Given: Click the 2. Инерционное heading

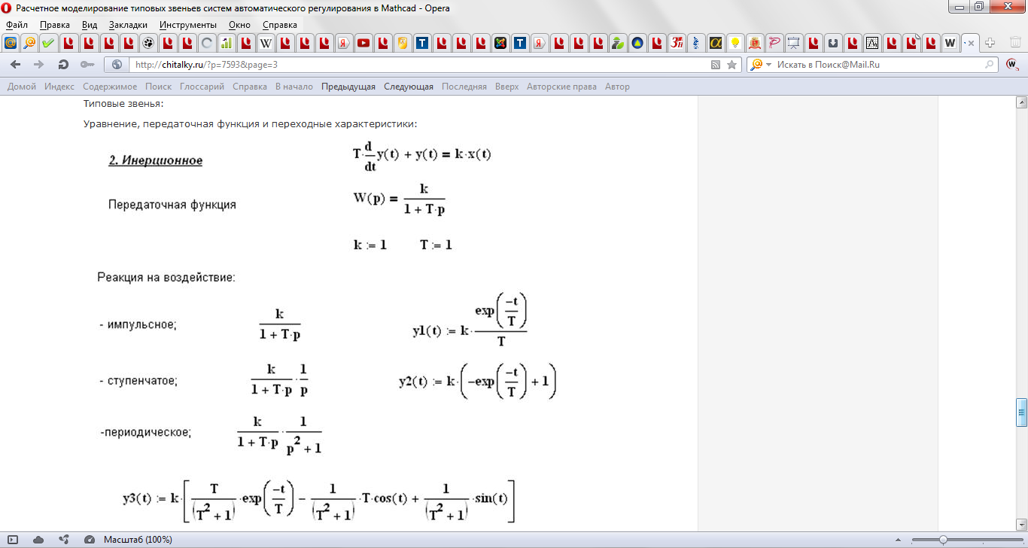Looking at the screenshot, I should (156, 160).
